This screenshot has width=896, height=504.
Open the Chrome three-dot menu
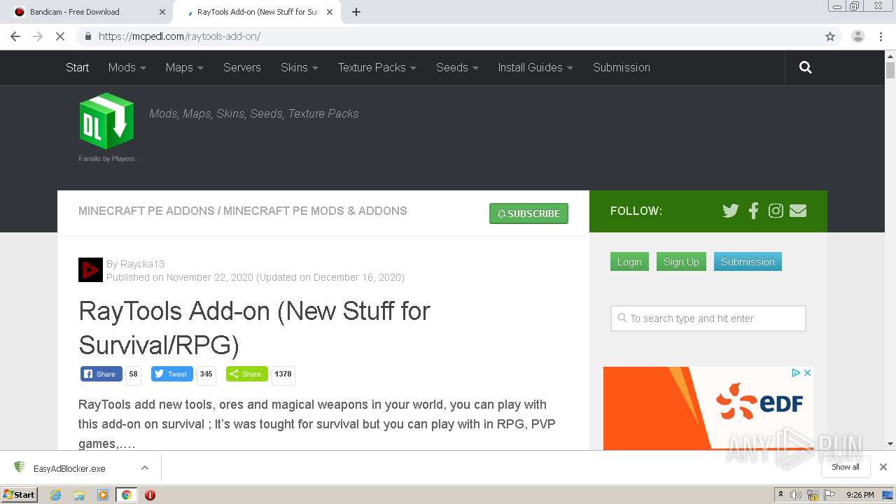tap(881, 36)
